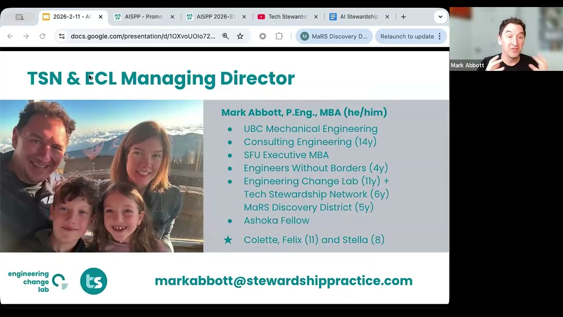Click the 'Consulting Engineering (14y)' bullet

310,142
